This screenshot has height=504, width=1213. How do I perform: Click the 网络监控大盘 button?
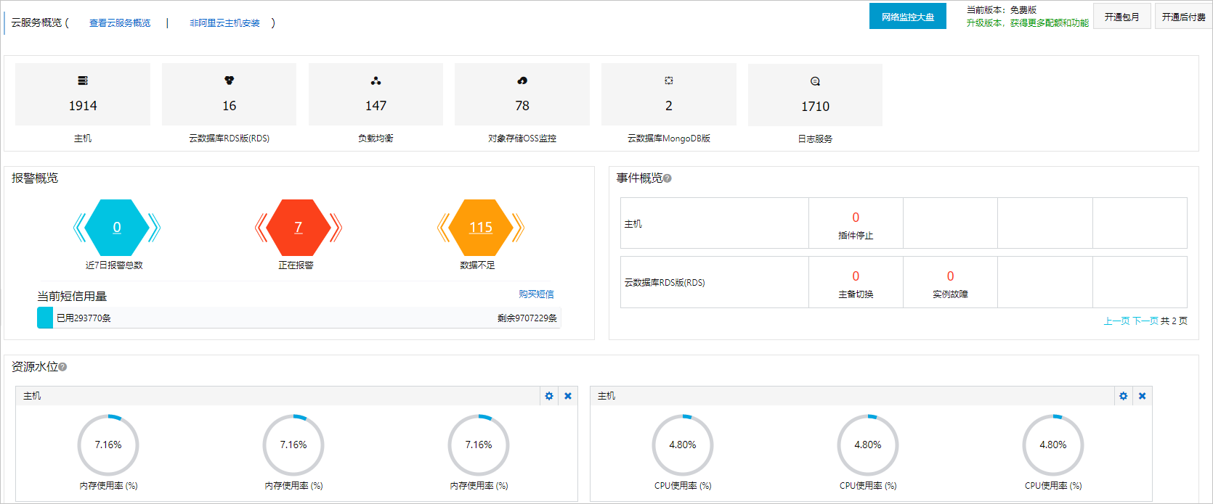[x=908, y=17]
